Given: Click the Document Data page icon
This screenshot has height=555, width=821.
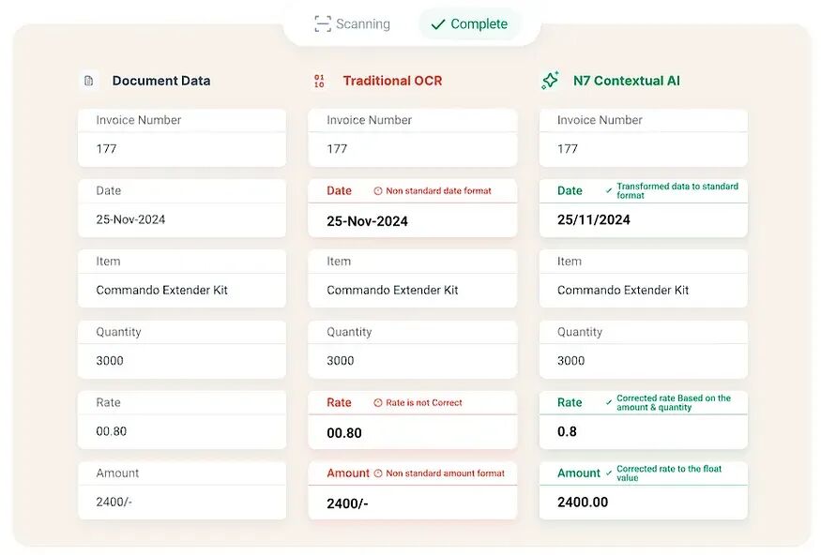Looking at the screenshot, I should [88, 81].
